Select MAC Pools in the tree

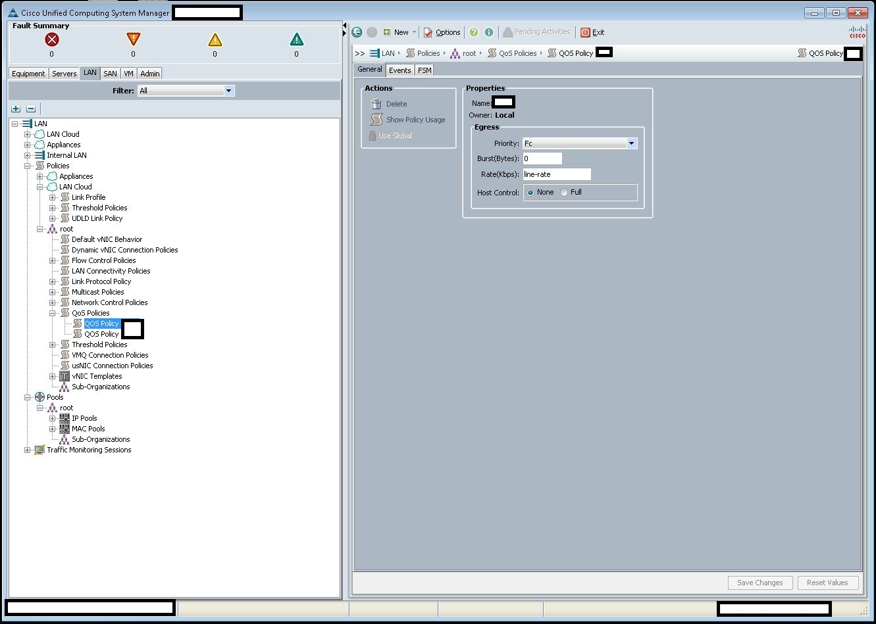tap(88, 429)
